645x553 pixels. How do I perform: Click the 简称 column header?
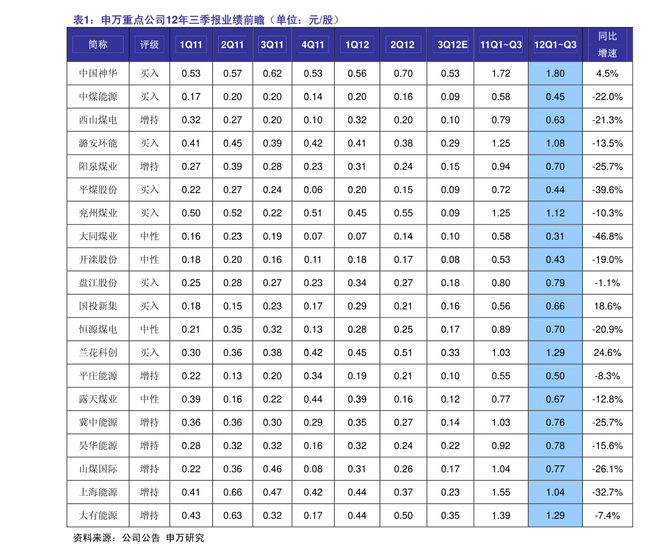click(98, 44)
